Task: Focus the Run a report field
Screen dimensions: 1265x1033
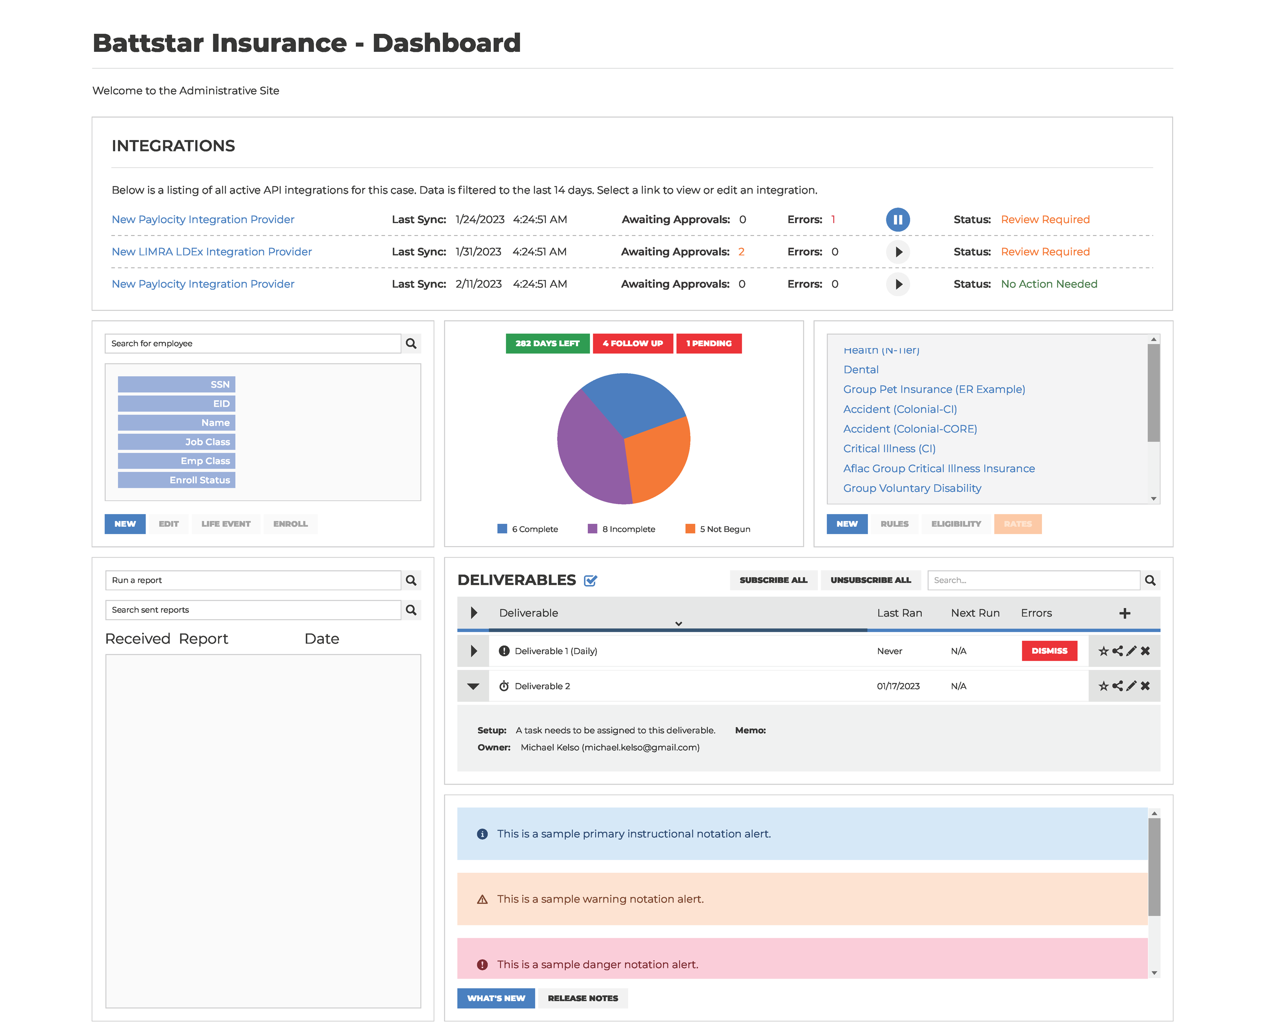Action: pos(253,580)
